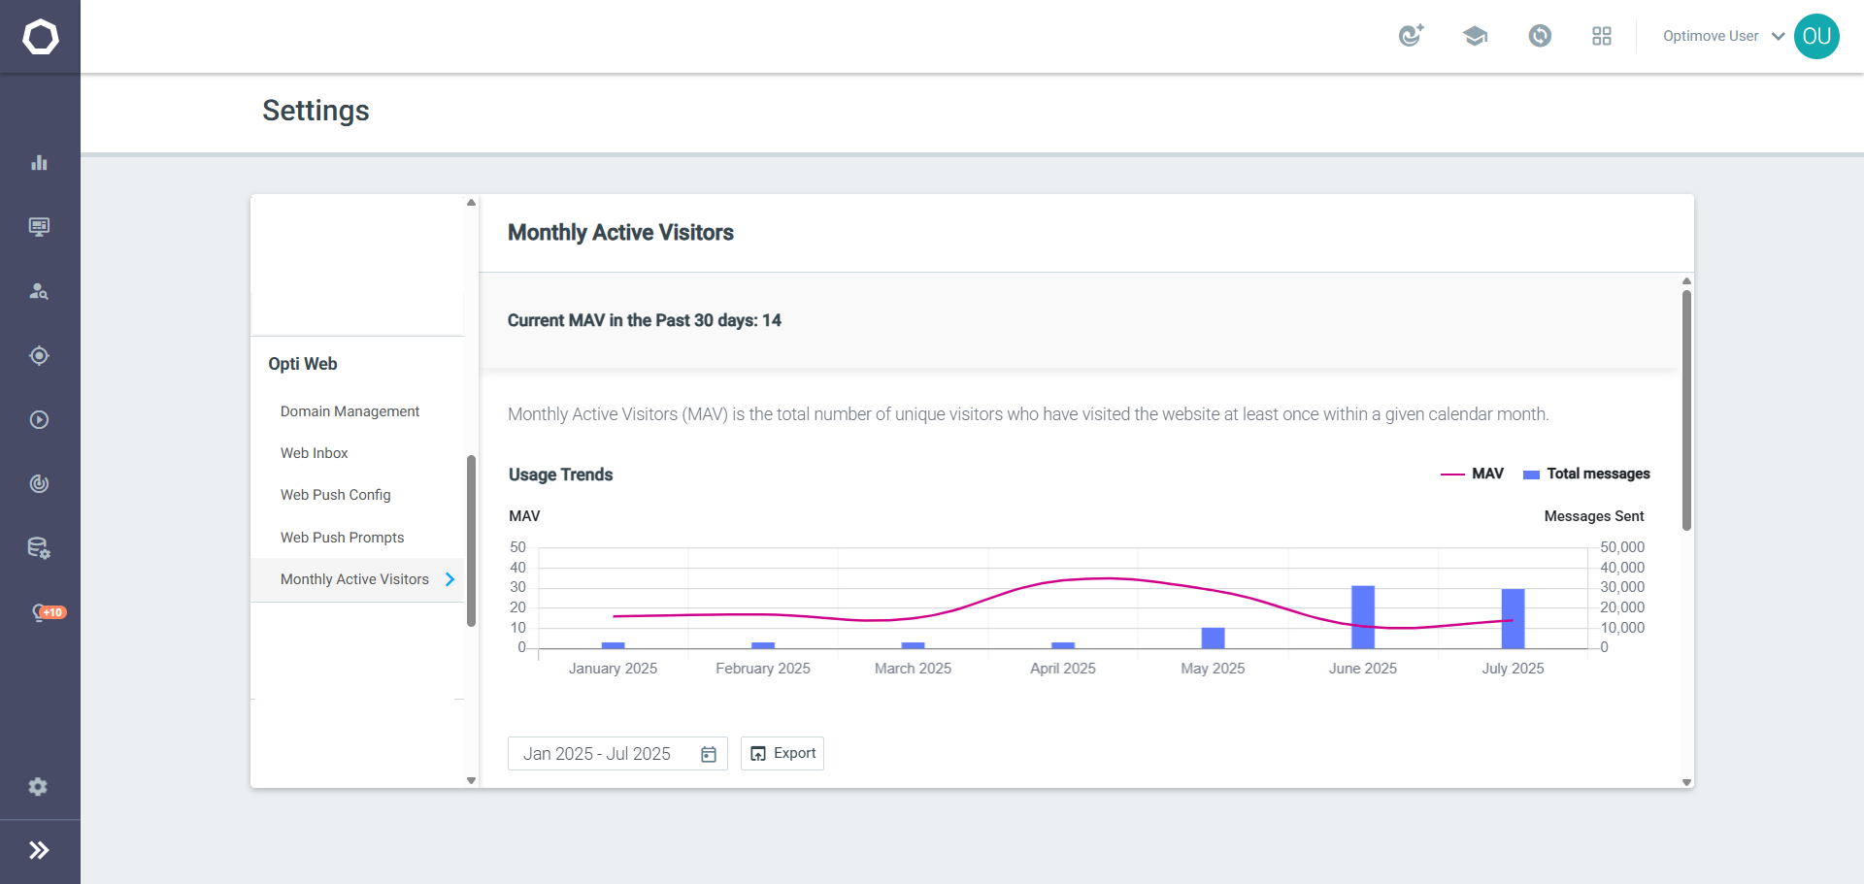Open the target crosshair sidebar icon
Viewport: 1864px width, 884px height.
[39, 356]
